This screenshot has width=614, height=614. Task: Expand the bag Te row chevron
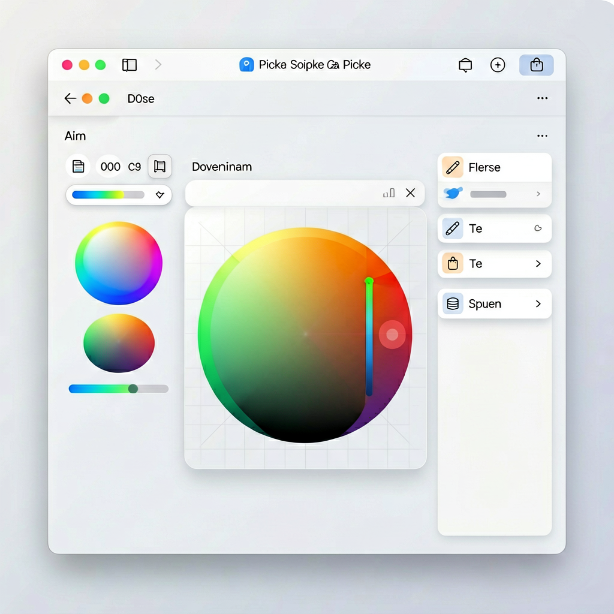(538, 264)
